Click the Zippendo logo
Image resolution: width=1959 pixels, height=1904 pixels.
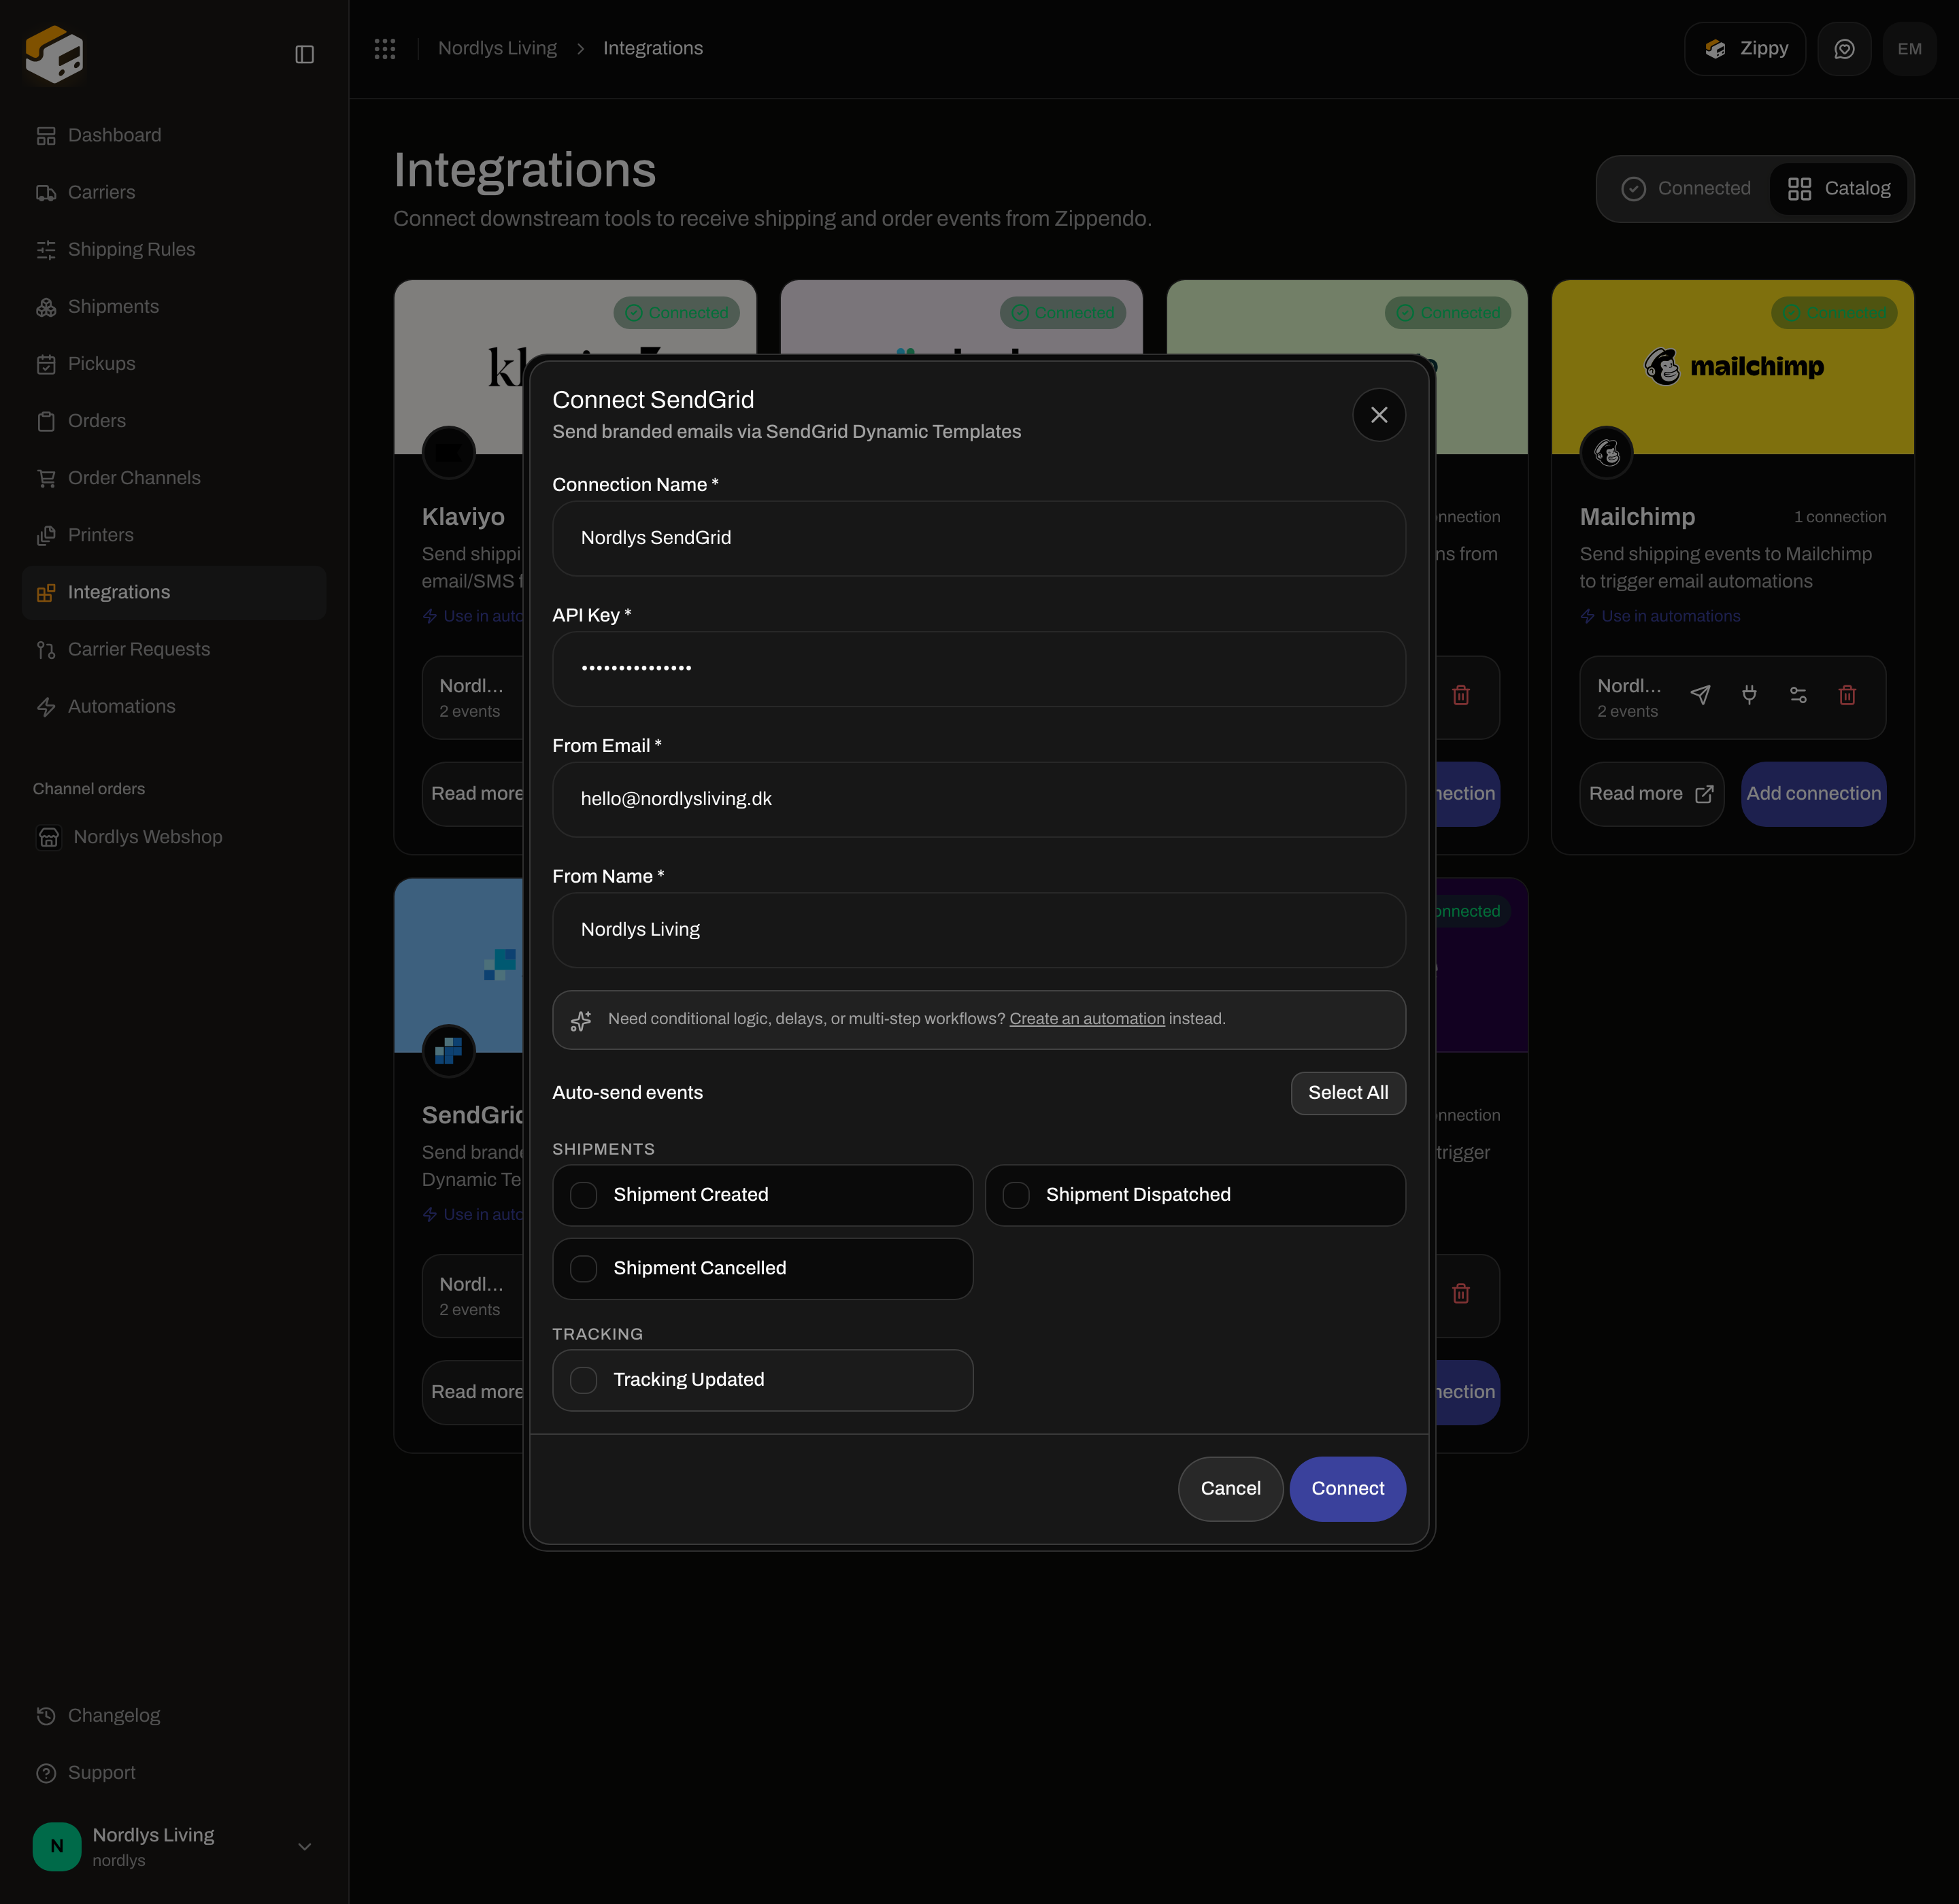coord(54,54)
